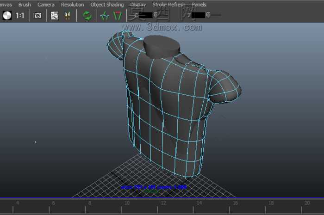Enable Paint on View Plane icon

(x=118, y=15)
